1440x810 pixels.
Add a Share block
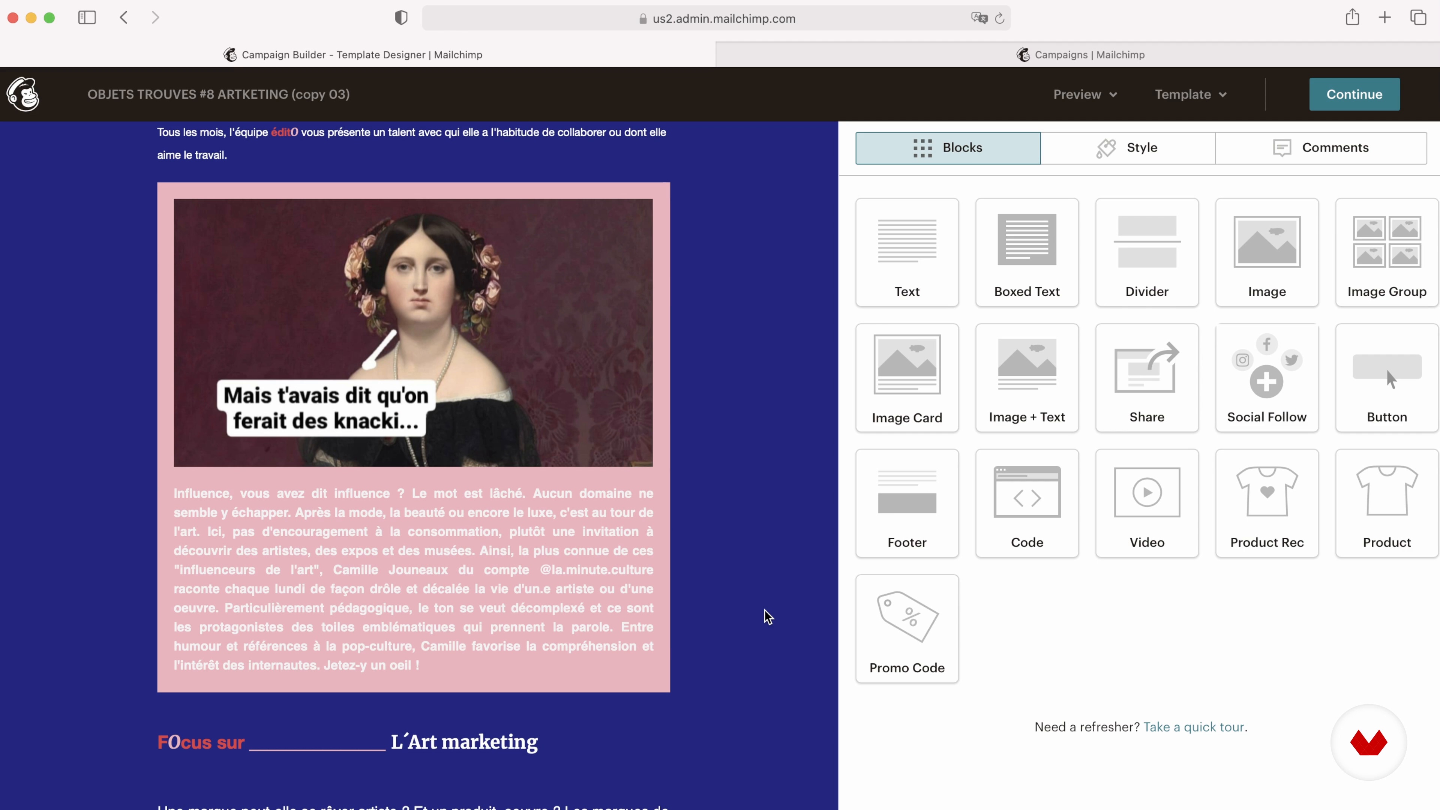[x=1147, y=378]
